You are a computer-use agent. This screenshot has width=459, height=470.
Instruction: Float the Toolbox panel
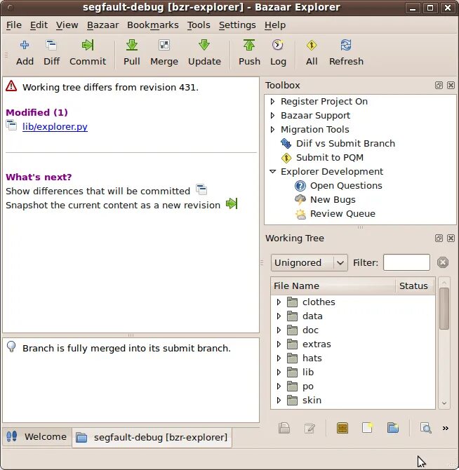point(439,85)
